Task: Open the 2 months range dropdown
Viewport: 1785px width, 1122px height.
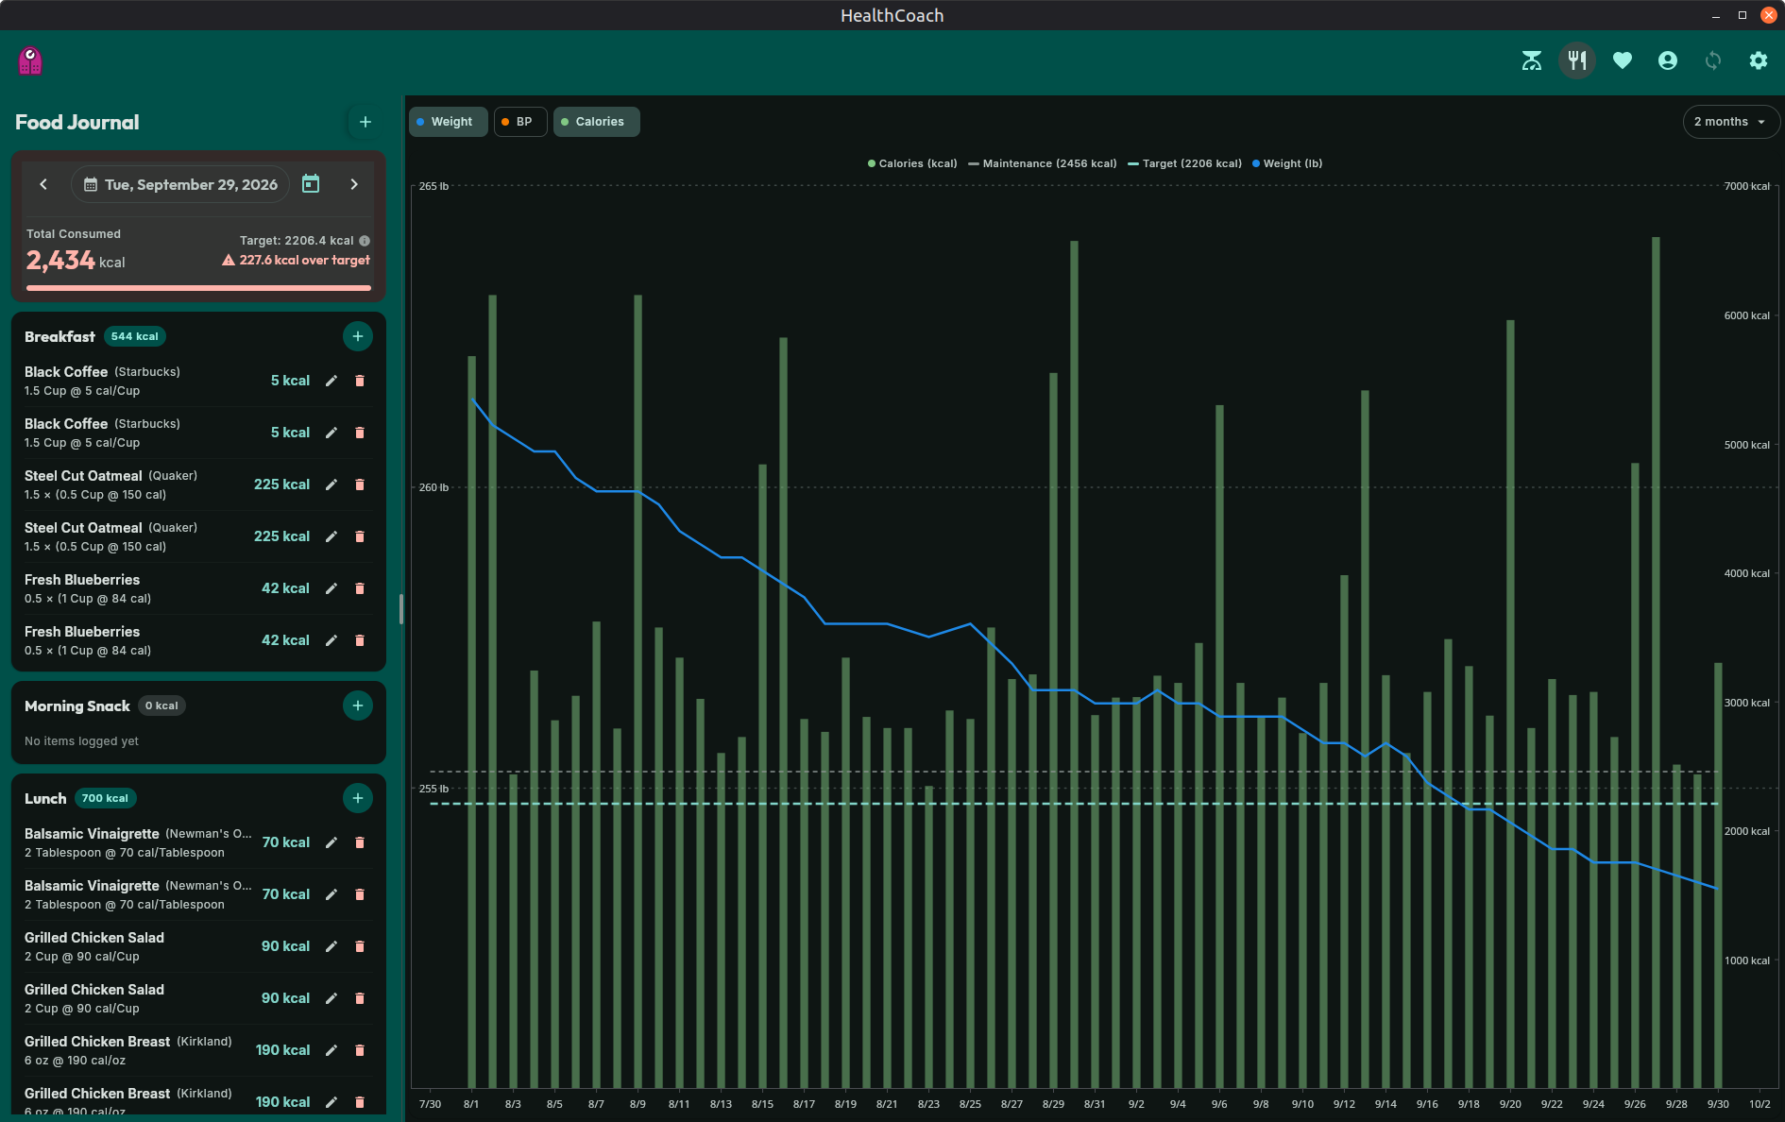Action: [1730, 122]
